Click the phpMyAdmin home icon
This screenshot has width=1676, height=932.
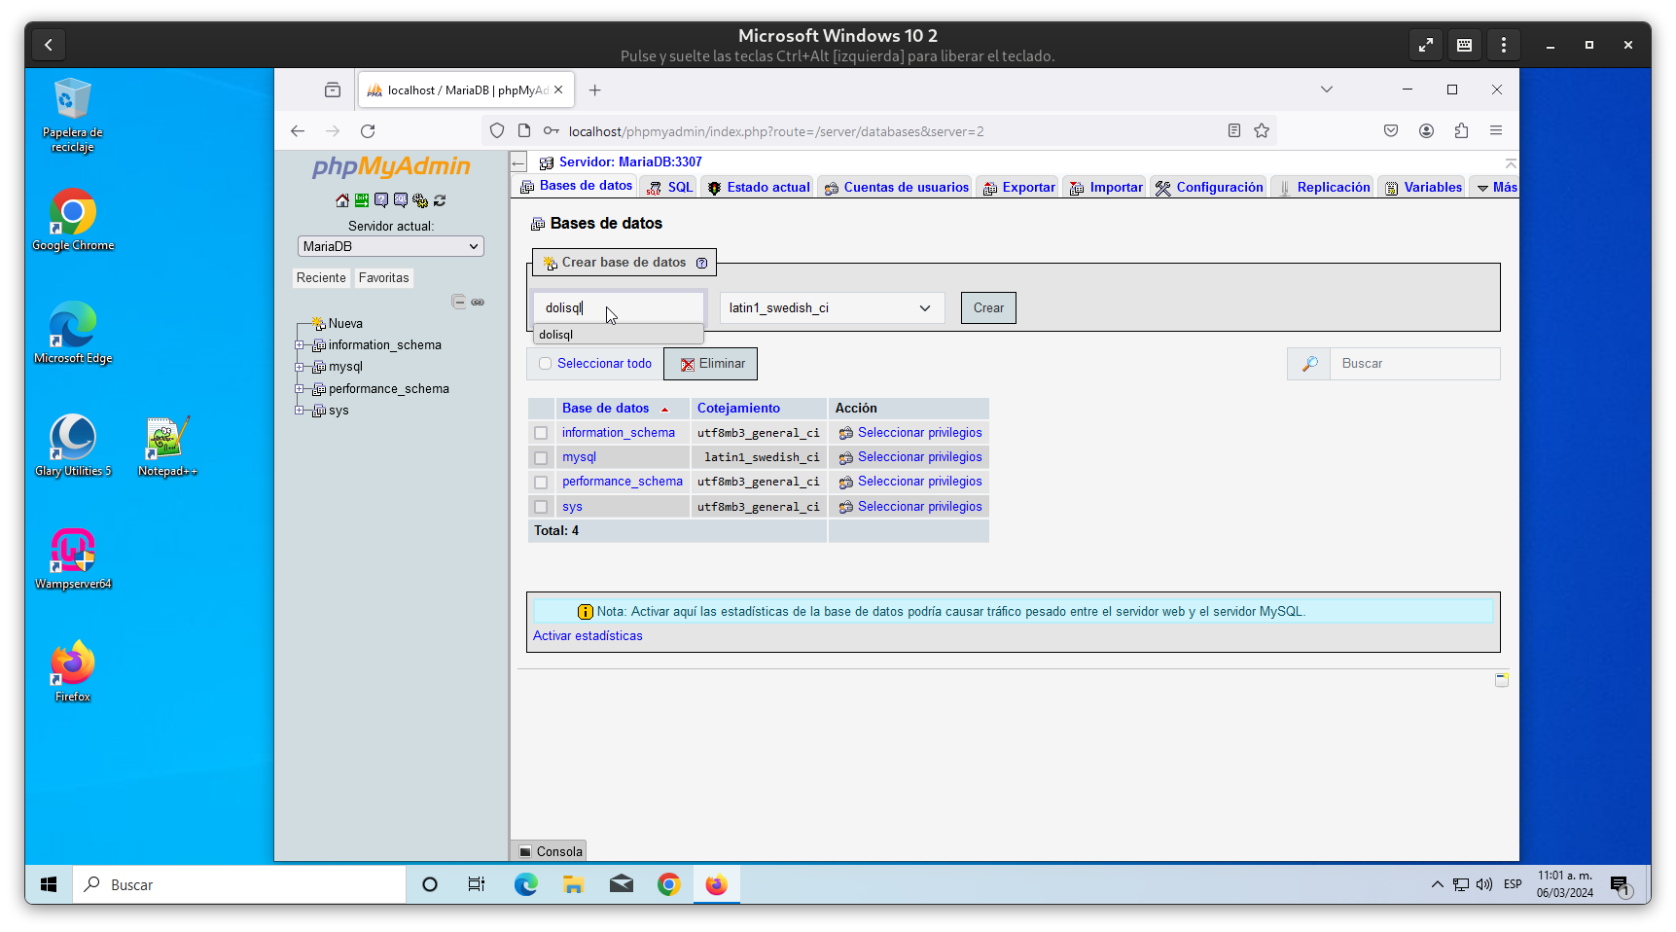[342, 200]
